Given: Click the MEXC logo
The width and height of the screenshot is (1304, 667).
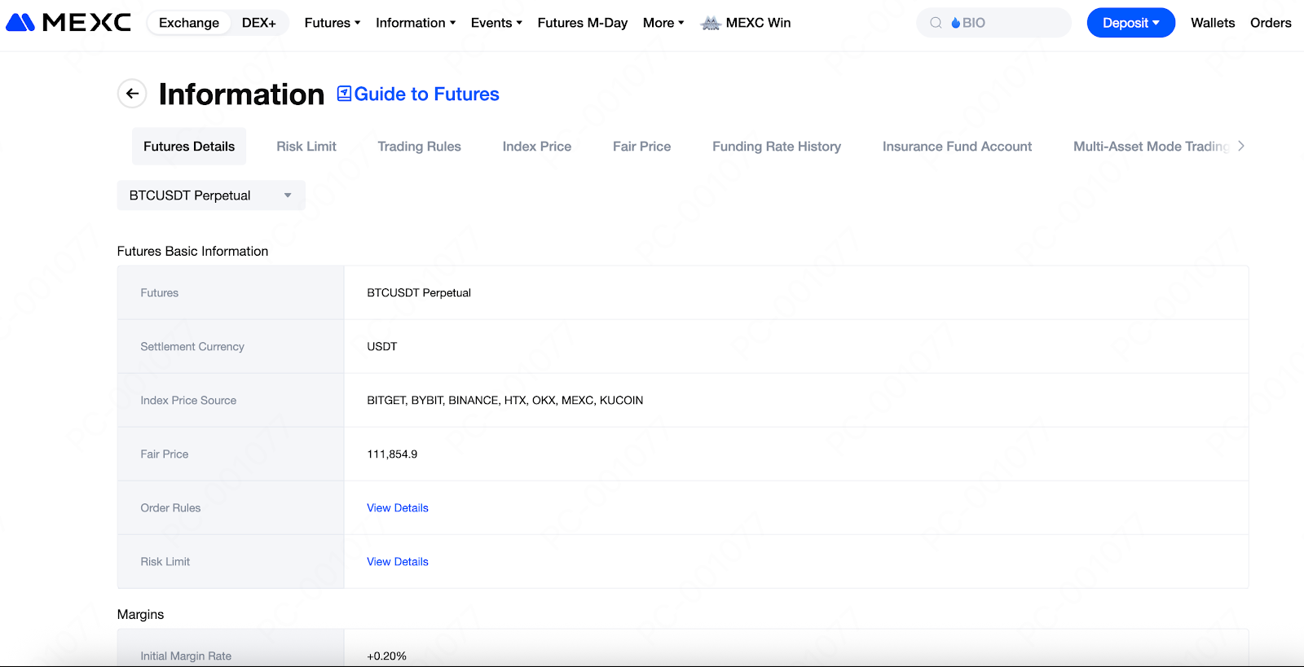Looking at the screenshot, I should (68, 23).
